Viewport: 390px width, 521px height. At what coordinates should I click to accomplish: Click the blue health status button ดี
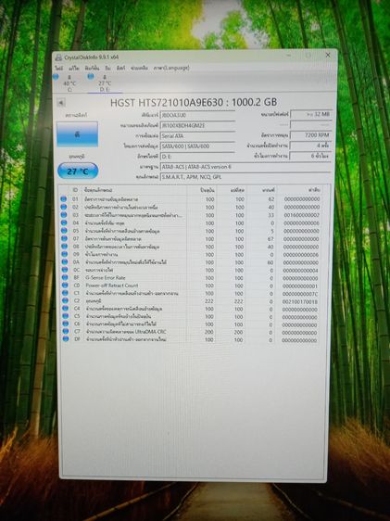pos(77,134)
